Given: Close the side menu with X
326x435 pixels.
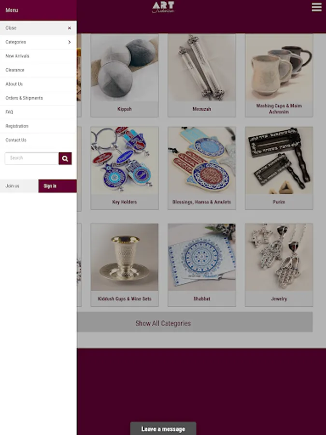Looking at the screenshot, I should click(x=69, y=28).
